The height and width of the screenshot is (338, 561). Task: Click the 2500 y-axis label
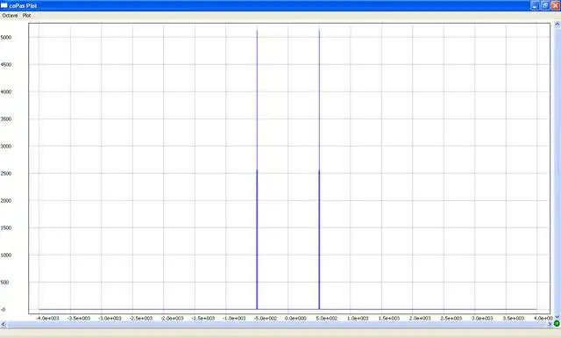[x=6, y=174]
